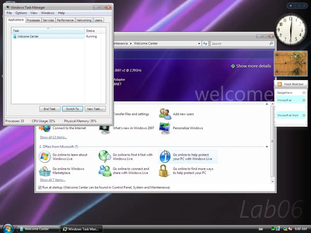This screenshot has width=311, height=233.
Task: Click the Windows Start orb
Action: pos(8,229)
